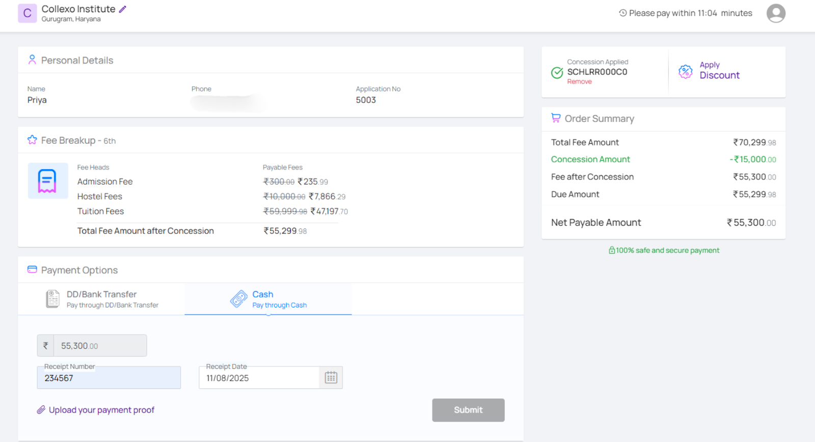The height and width of the screenshot is (442, 815).
Task: Click the discount badge icon
Action: point(685,72)
